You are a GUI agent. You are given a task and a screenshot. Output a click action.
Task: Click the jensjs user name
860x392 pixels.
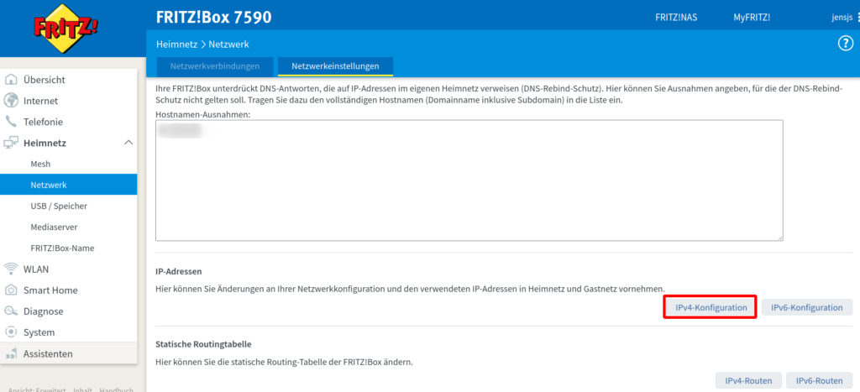842,17
